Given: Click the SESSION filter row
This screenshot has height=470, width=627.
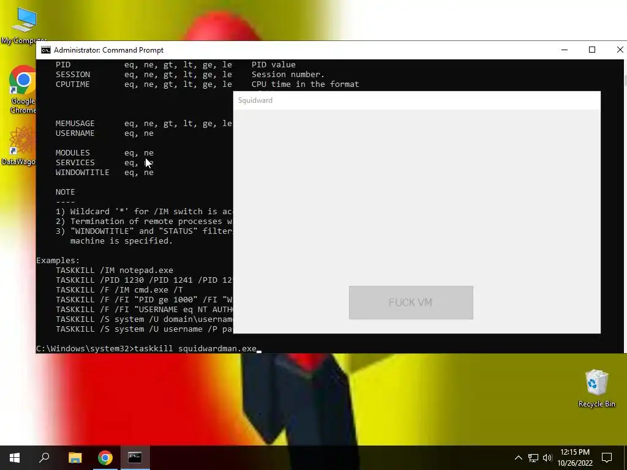Looking at the screenshot, I should (190, 74).
